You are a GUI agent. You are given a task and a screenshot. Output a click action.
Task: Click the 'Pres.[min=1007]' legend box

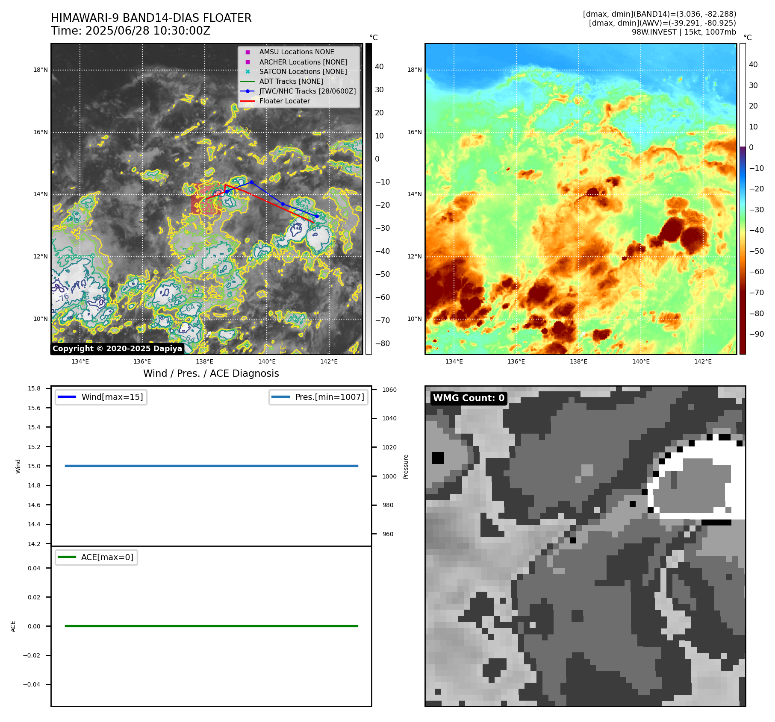click(x=318, y=397)
